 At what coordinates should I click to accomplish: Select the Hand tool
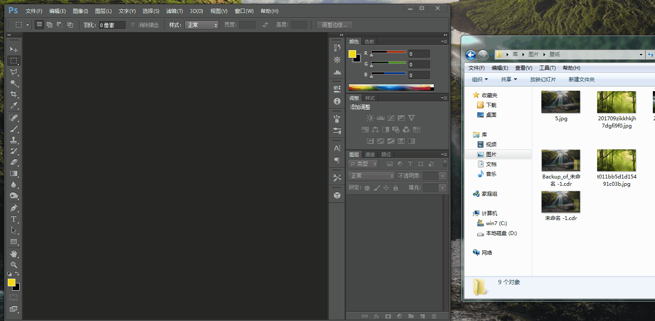[x=14, y=253]
